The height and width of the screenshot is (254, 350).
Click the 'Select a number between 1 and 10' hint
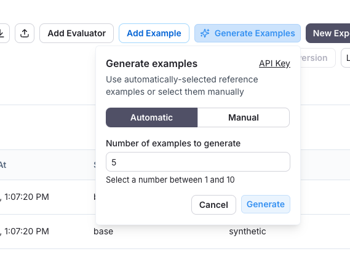tap(170, 180)
